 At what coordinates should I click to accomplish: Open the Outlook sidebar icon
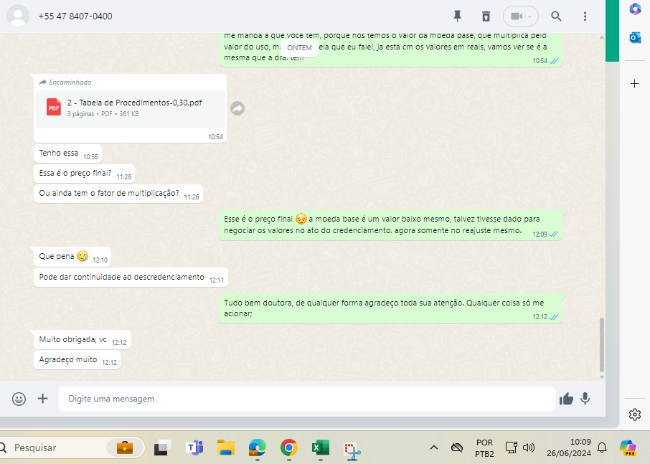[x=635, y=38]
